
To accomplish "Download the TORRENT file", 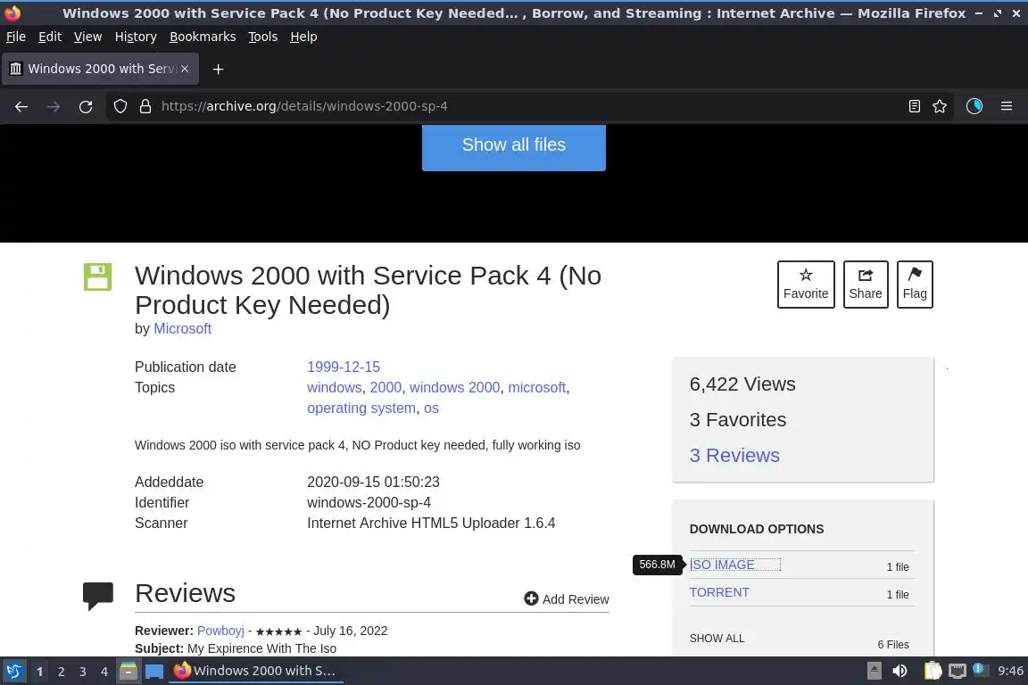I will [x=719, y=592].
